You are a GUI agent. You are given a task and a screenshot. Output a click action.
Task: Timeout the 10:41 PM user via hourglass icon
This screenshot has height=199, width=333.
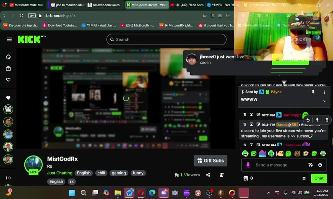(251, 124)
